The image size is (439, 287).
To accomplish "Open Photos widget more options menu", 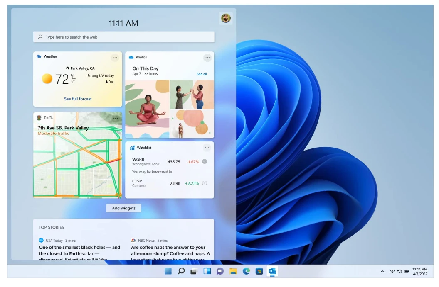I will 207,58.
